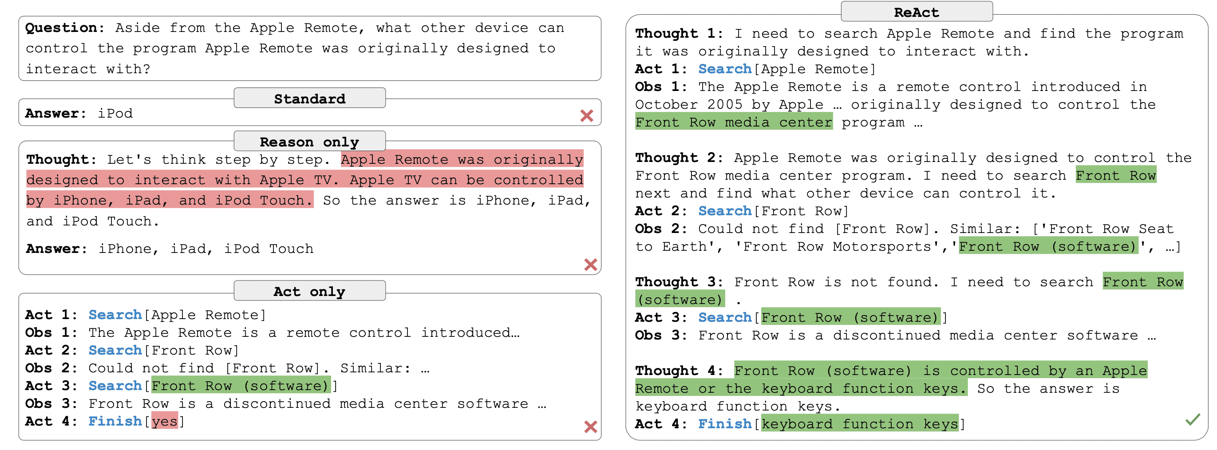Select the ReAct header label

[916, 12]
